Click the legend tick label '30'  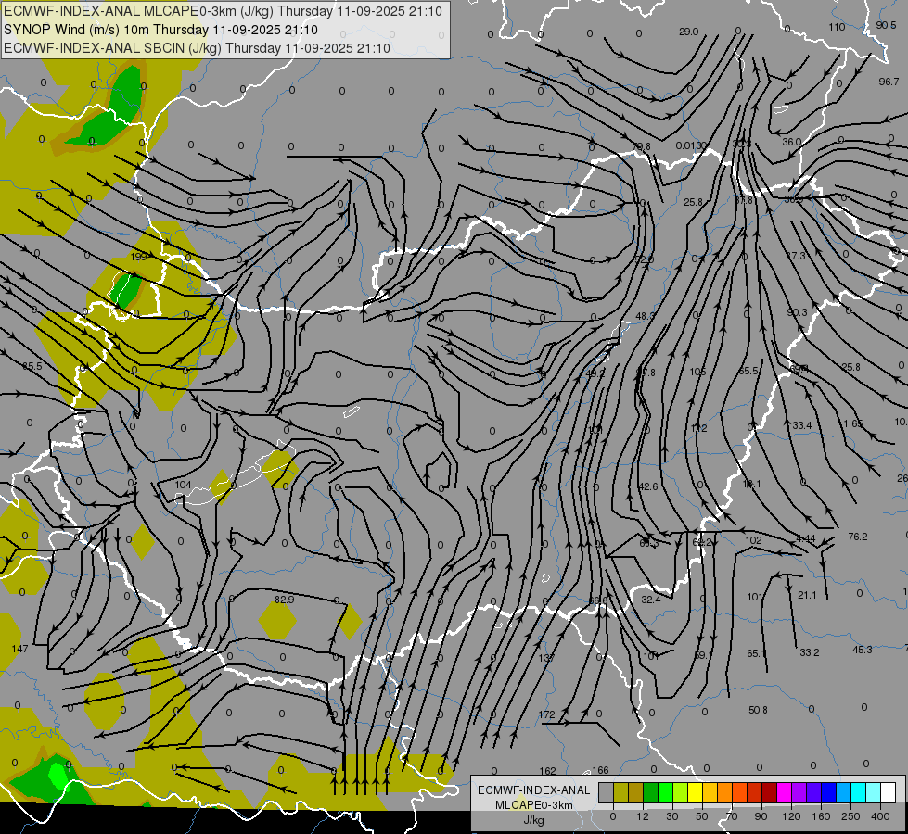[672, 816]
